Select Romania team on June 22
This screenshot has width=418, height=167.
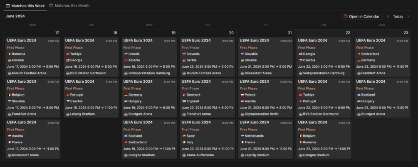tap(309, 142)
